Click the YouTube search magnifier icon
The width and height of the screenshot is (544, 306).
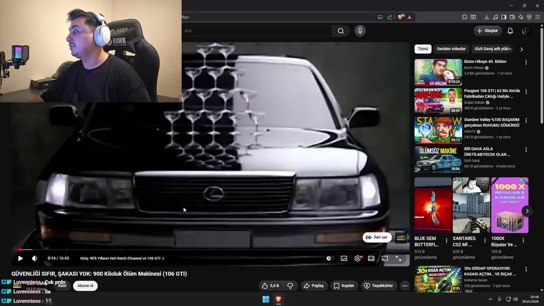coord(341,31)
